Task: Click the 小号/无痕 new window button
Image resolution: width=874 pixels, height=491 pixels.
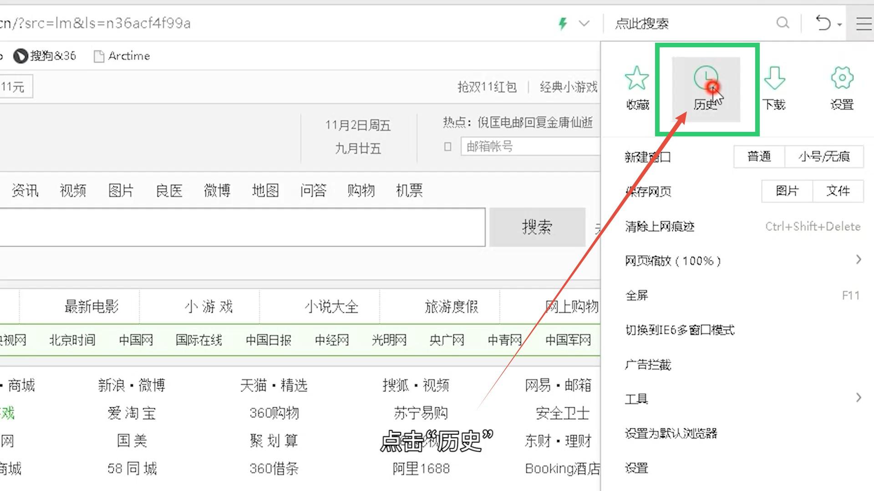Action: pyautogui.click(x=824, y=157)
